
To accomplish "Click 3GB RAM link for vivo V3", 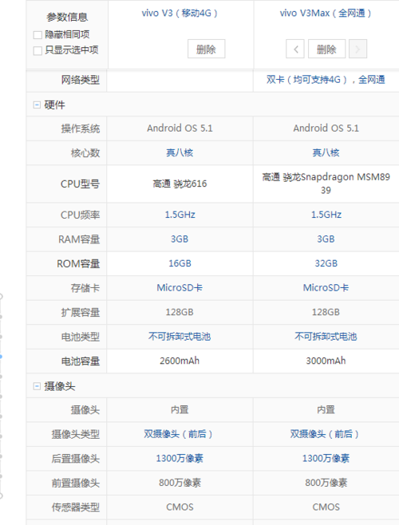I will 180,239.
